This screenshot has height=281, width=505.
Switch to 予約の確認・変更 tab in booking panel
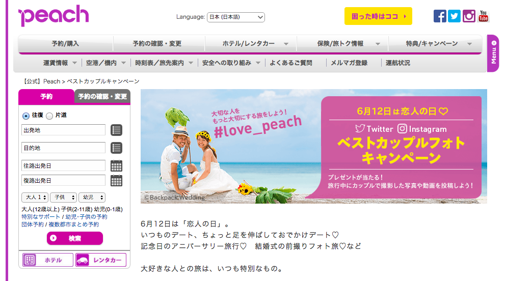102,96
